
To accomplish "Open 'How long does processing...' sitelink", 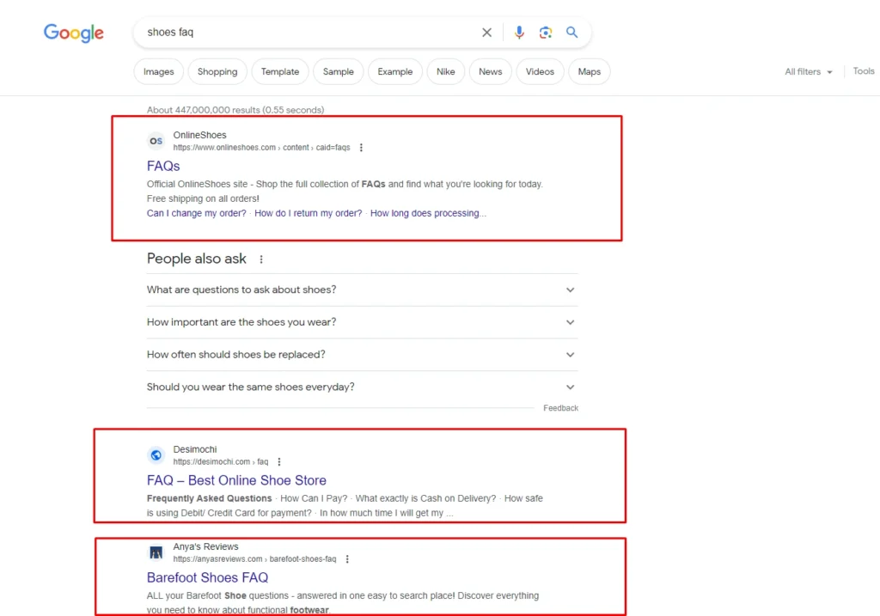I will [428, 213].
